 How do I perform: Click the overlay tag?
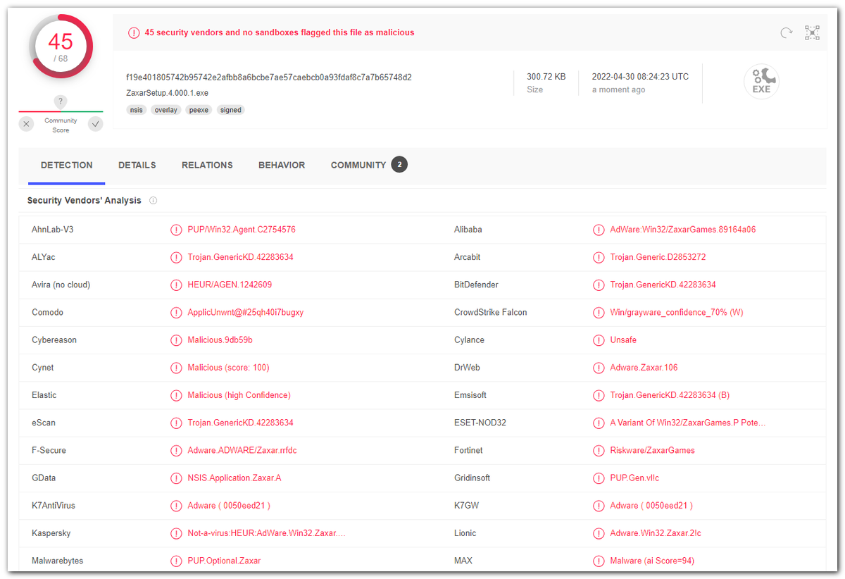pos(166,110)
